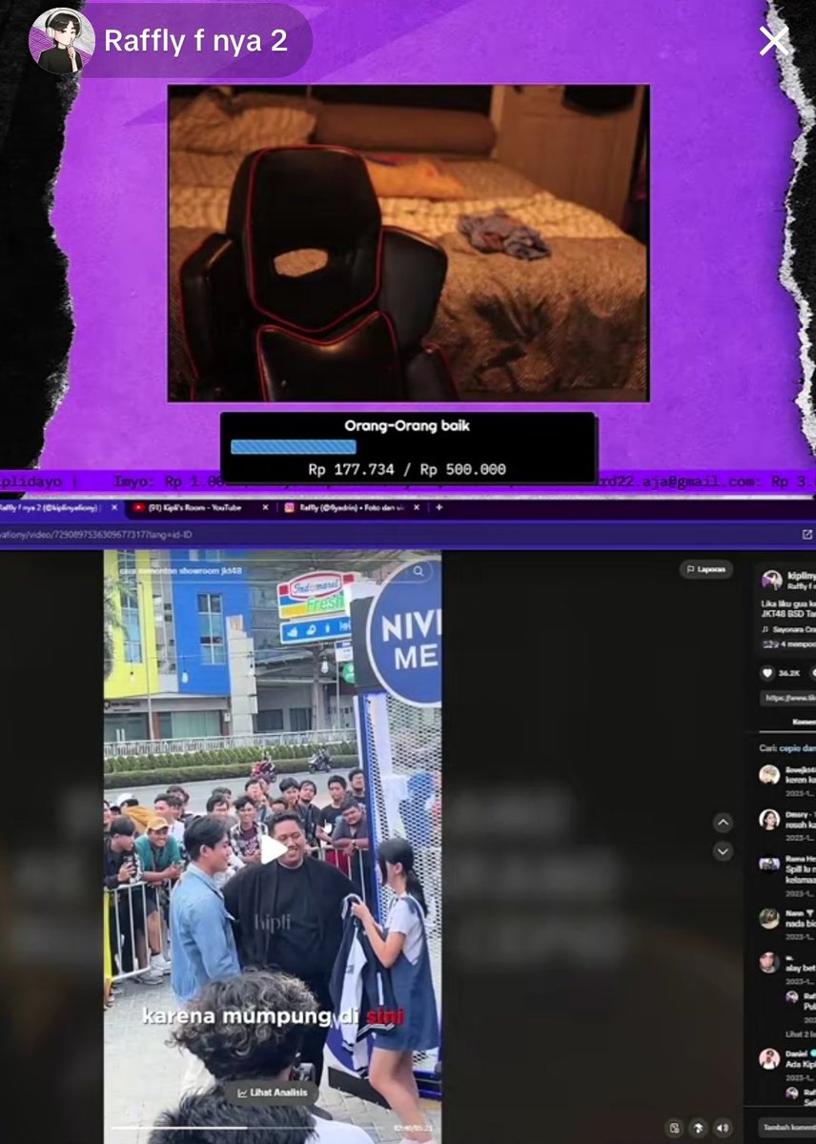The width and height of the screenshot is (816, 1144).
Task: Click the 'cepio' search suggestion link
Action: click(798, 748)
